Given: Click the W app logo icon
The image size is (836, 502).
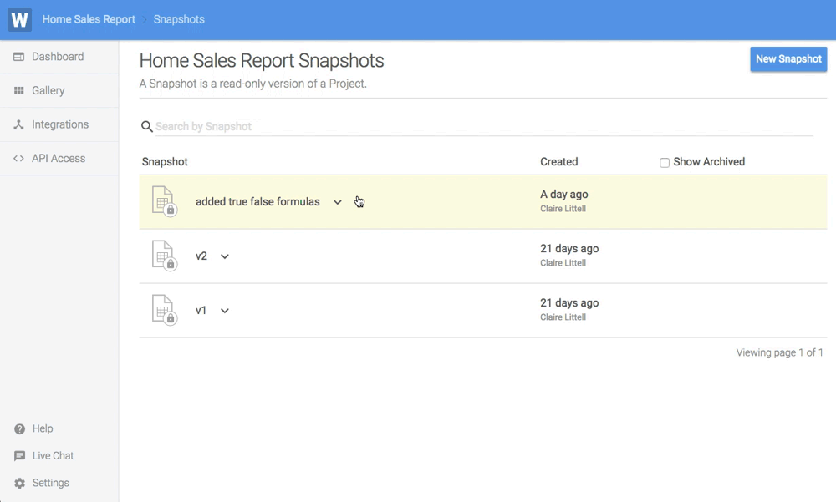Looking at the screenshot, I should [x=19, y=19].
